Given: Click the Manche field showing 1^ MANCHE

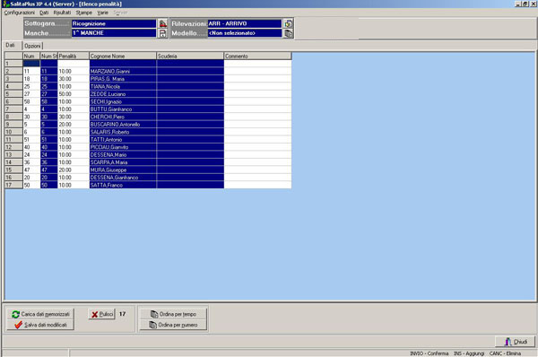Looking at the screenshot, I should click(x=114, y=33).
